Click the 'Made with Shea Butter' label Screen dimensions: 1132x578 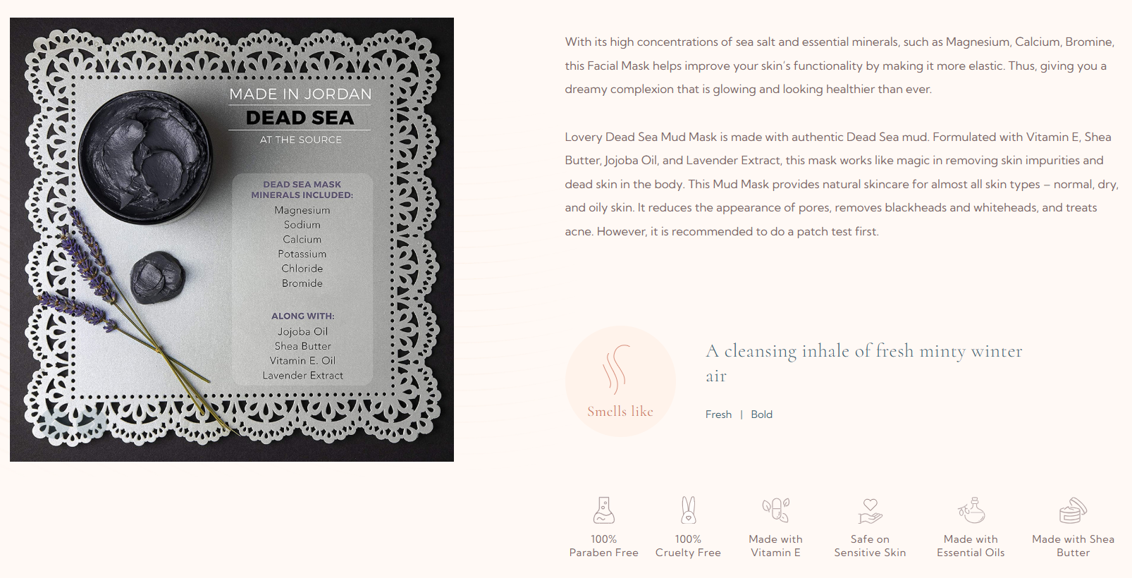point(1073,546)
